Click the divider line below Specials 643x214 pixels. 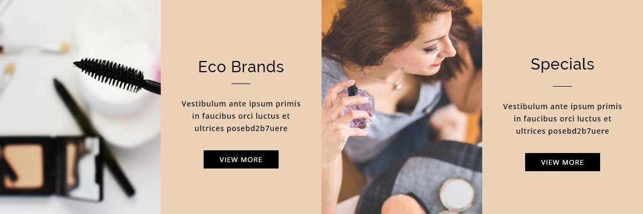pyautogui.click(x=563, y=86)
